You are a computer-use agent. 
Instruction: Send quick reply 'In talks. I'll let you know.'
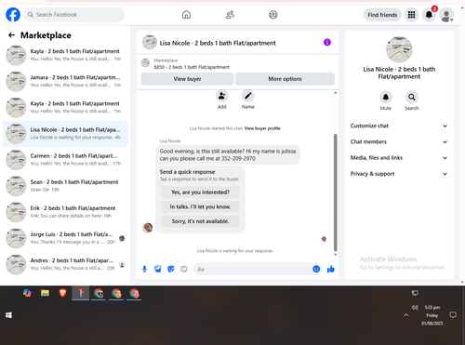tap(200, 206)
